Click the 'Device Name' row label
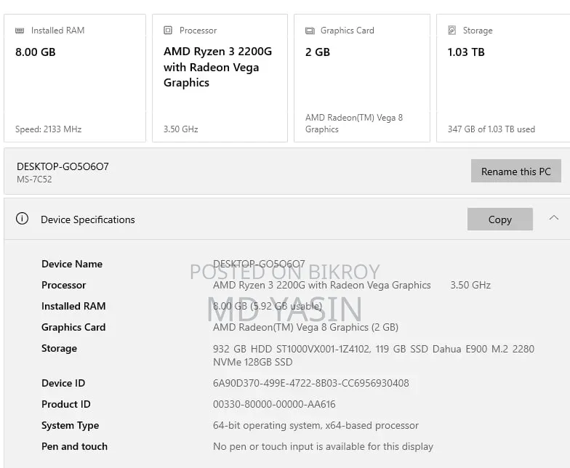570x468 pixels. (72, 264)
